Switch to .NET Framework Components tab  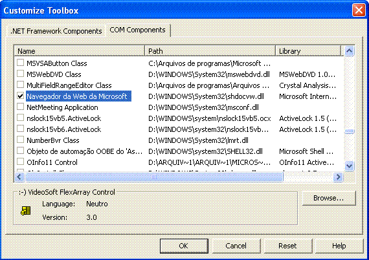56,31
